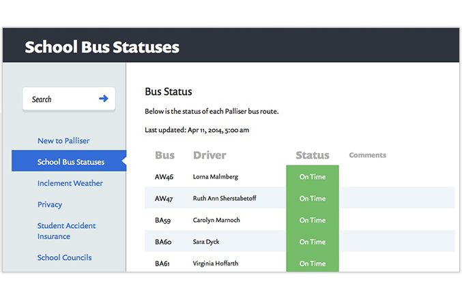Viewport: 462px width, 303px height.
Task: Open the New to Palliser link
Action: point(63,141)
